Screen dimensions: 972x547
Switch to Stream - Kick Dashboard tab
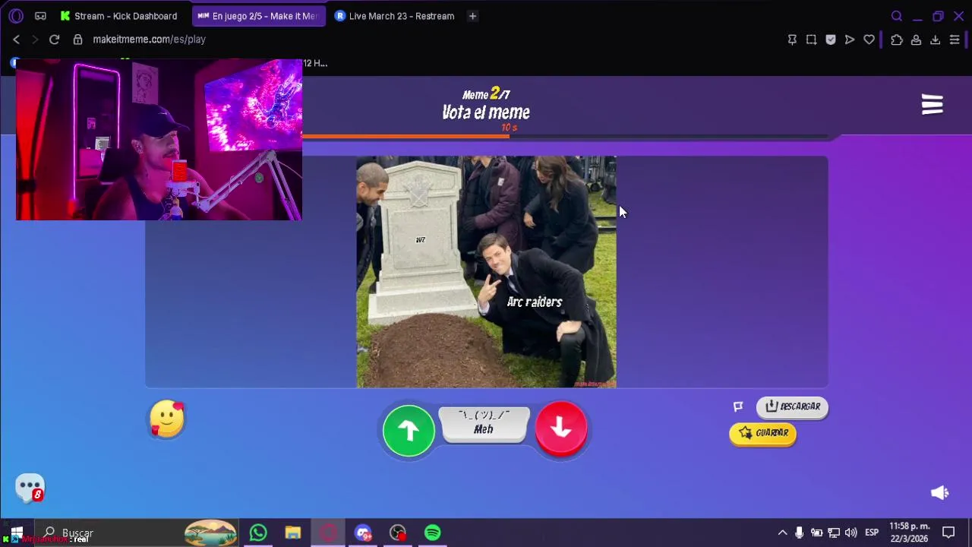tap(118, 16)
